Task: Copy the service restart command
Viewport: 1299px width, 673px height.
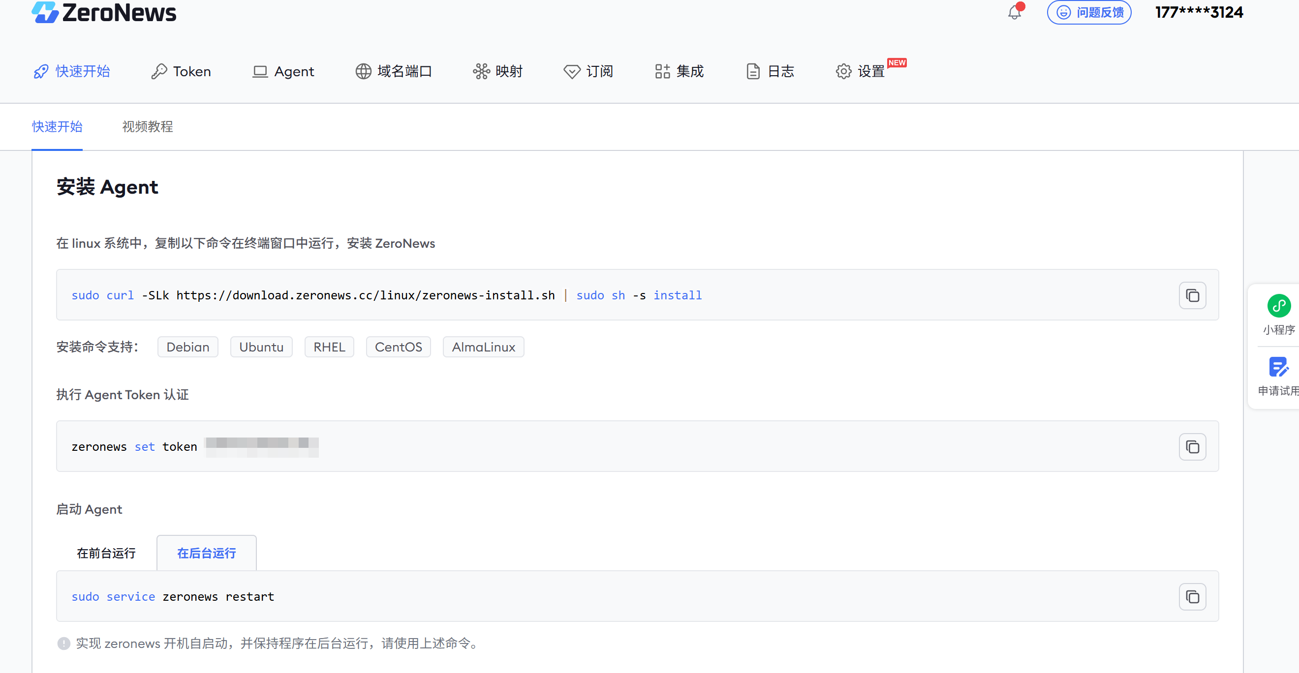Action: 1192,597
